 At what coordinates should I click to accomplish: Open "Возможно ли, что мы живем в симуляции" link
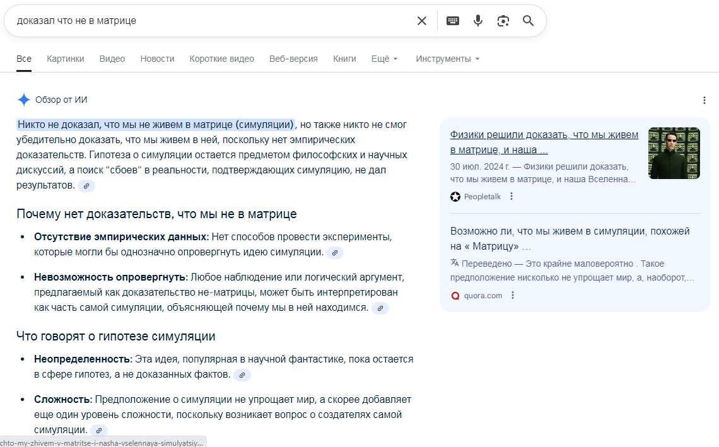pos(570,238)
